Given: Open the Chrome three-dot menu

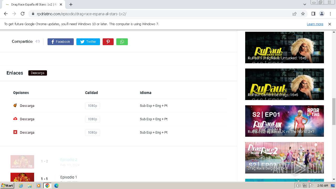Looking at the screenshot, I should (x=330, y=14).
